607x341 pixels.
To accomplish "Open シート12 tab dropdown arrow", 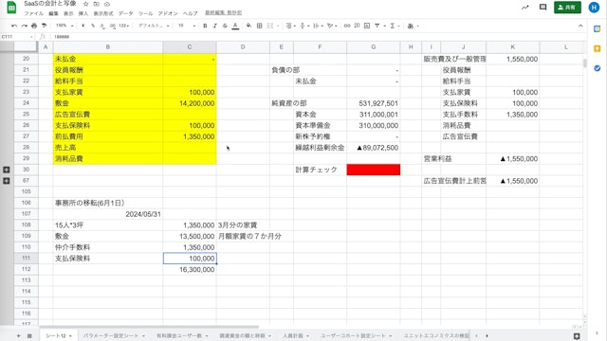I will [x=70, y=336].
